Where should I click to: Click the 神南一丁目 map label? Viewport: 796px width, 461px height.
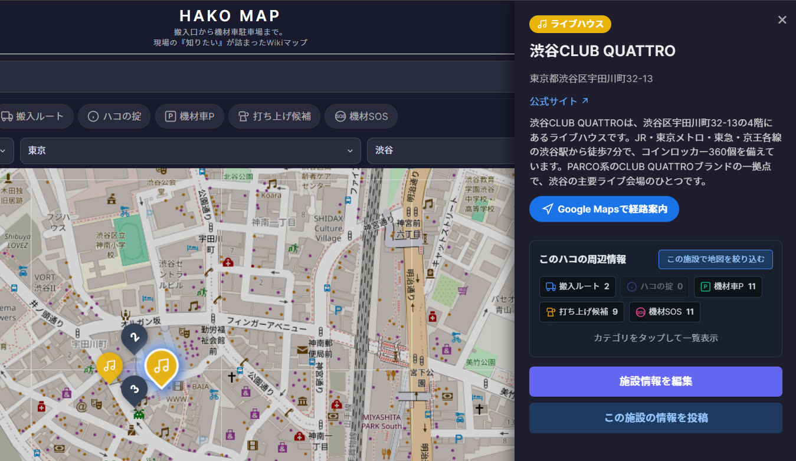click(273, 222)
